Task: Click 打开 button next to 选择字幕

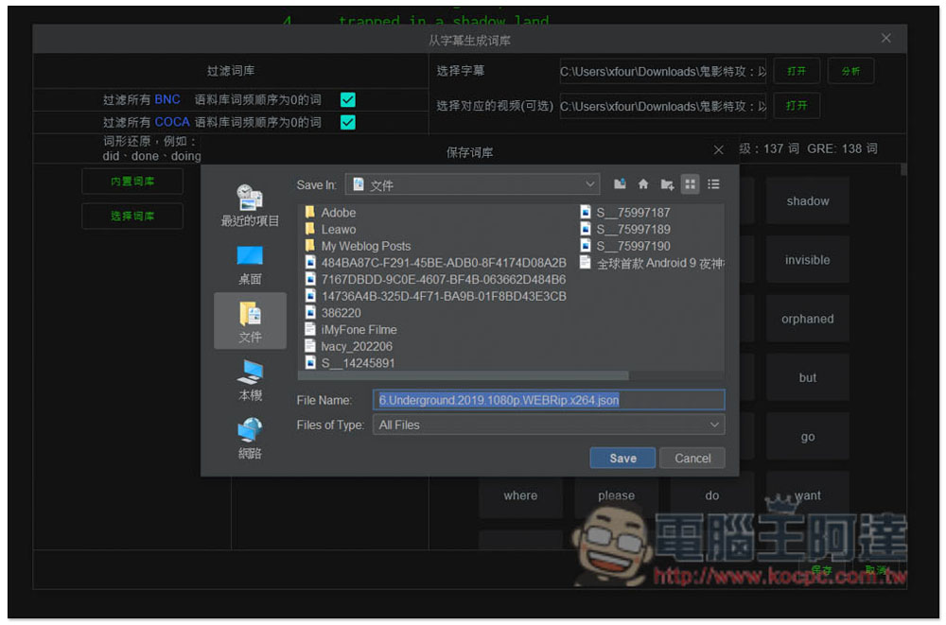Action: click(x=797, y=71)
